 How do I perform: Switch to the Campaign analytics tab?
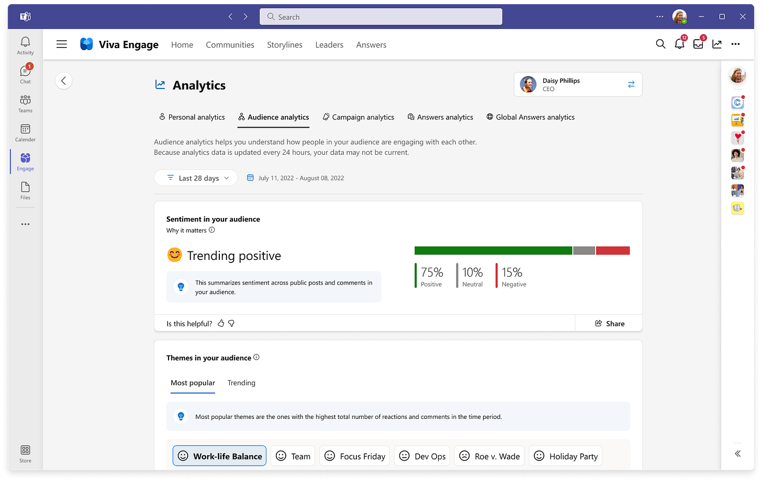click(358, 117)
